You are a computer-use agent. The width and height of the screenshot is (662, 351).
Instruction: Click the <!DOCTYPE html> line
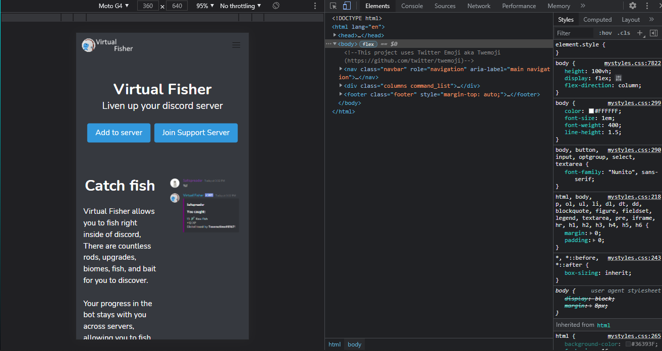click(357, 18)
